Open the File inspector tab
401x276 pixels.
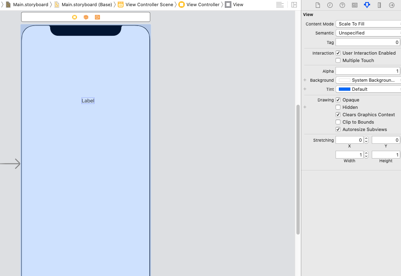pyautogui.click(x=317, y=5)
